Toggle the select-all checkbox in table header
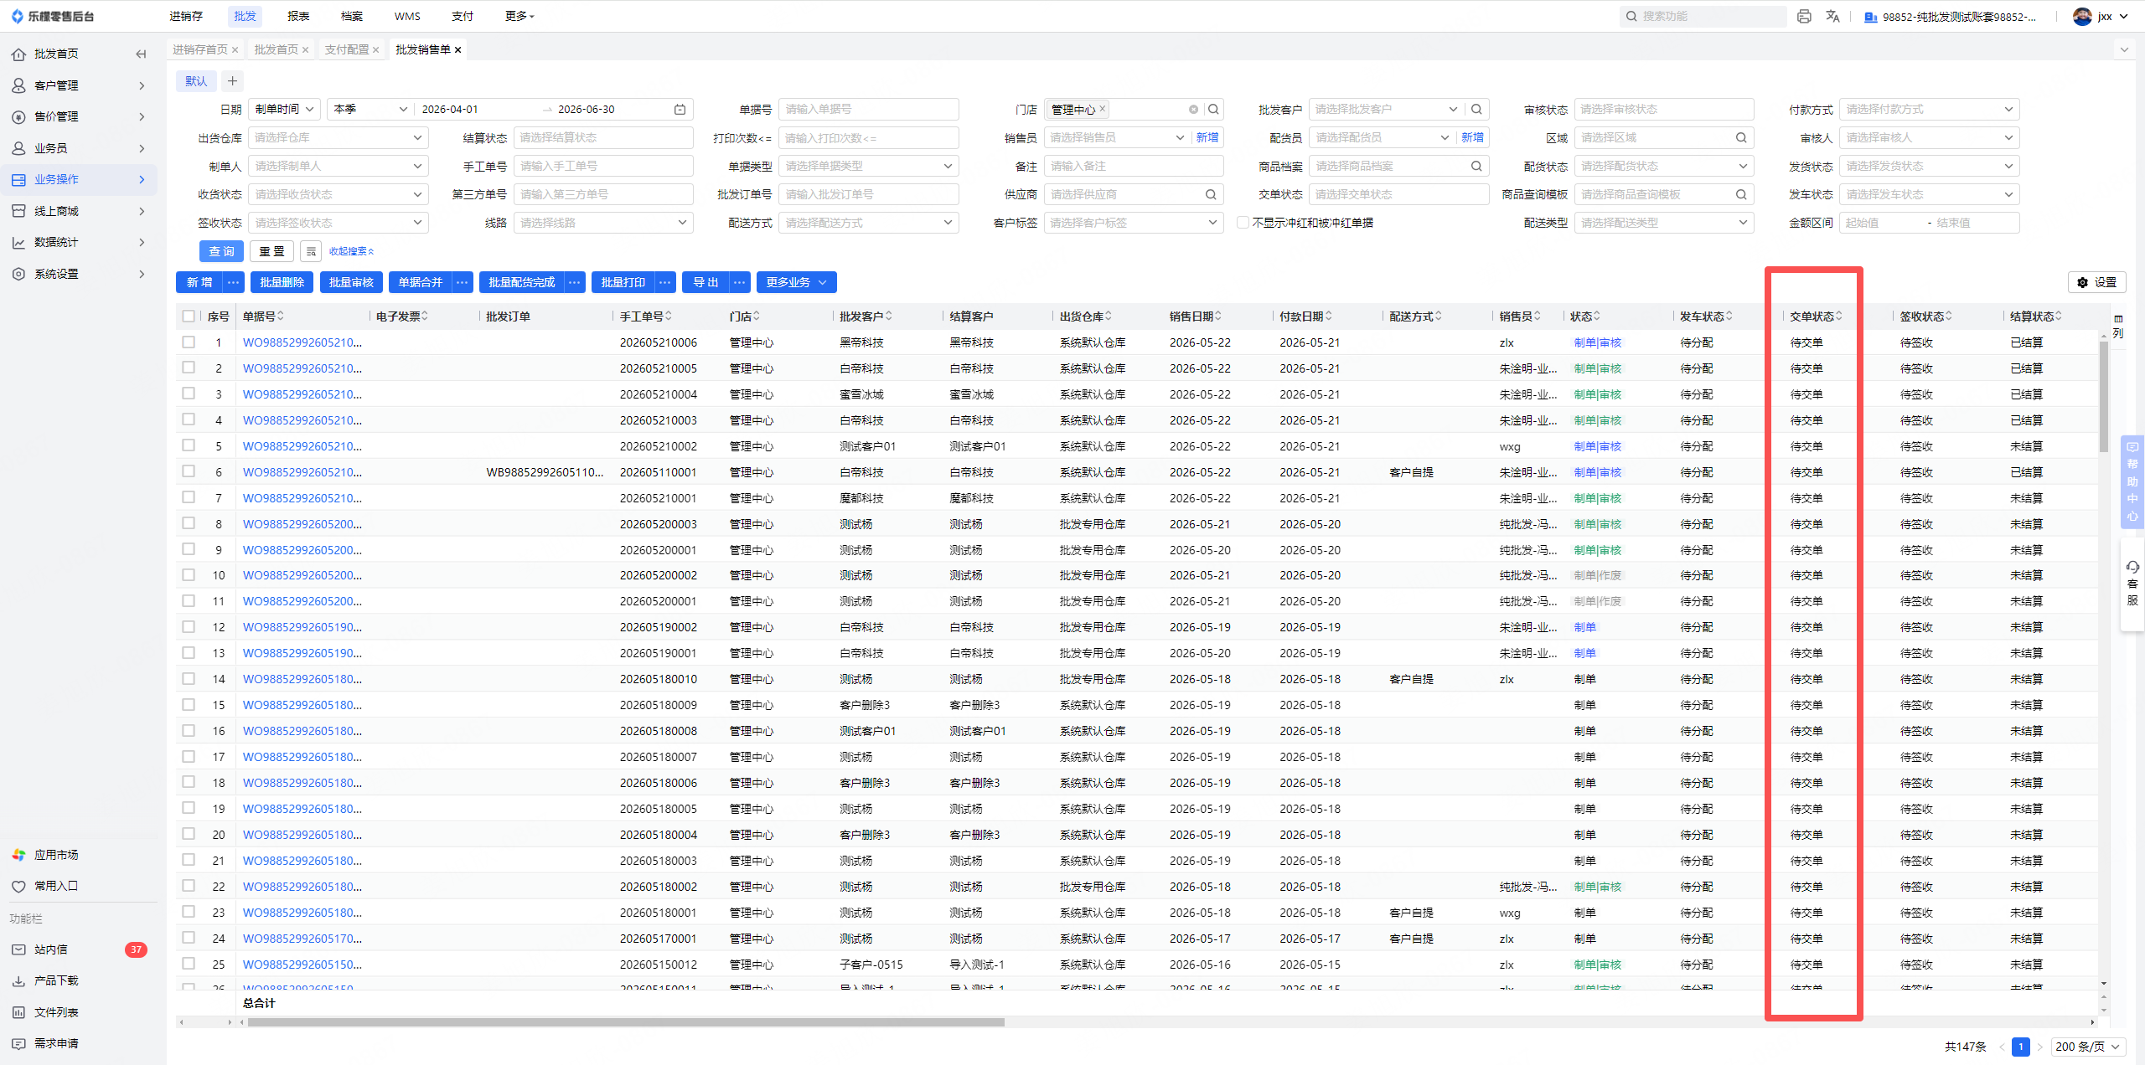 pyautogui.click(x=189, y=316)
